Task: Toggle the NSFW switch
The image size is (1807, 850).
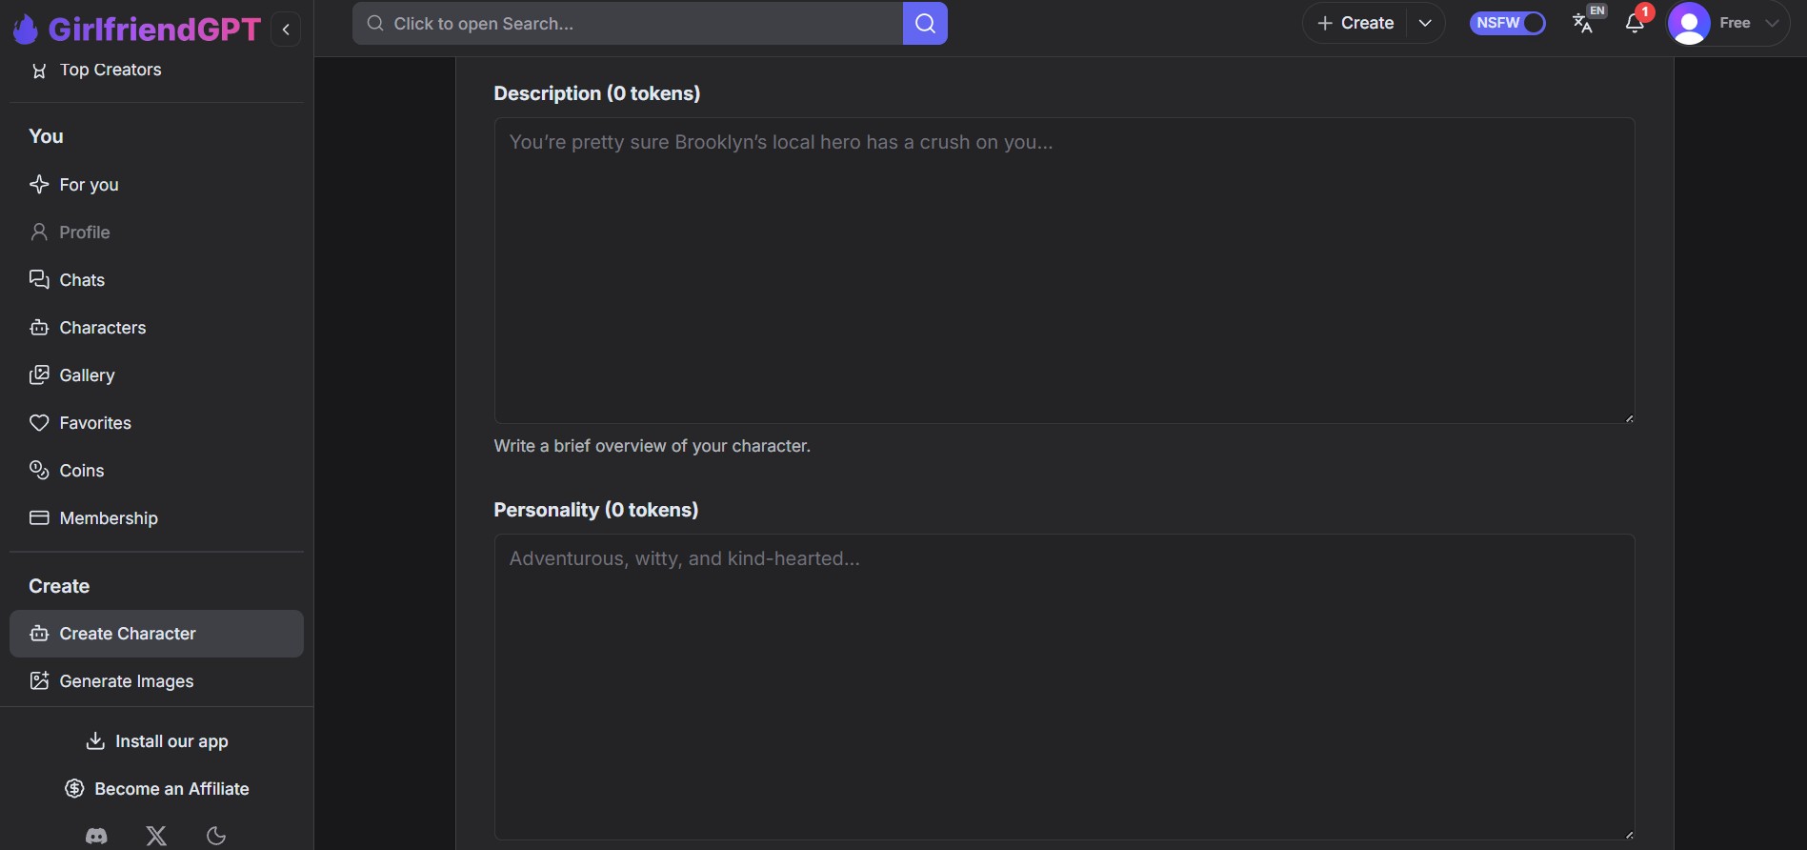Action: coord(1507,23)
